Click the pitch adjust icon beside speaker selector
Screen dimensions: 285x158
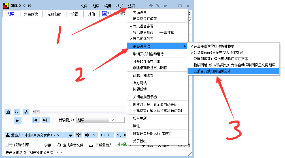tap(78, 135)
